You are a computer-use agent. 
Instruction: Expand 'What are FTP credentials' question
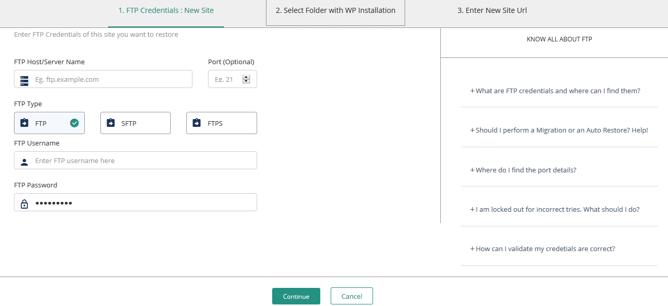(x=555, y=91)
